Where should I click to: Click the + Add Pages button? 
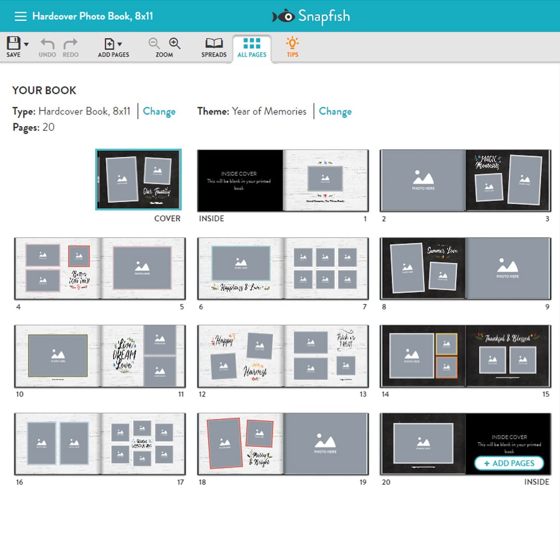(509, 463)
